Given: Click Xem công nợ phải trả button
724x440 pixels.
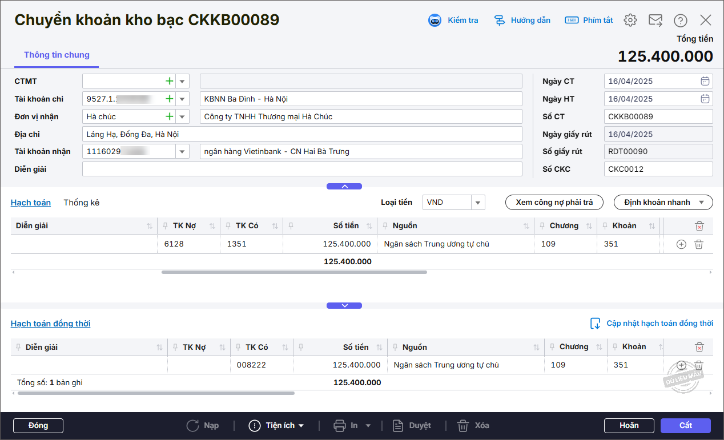Looking at the screenshot, I should (x=554, y=203).
